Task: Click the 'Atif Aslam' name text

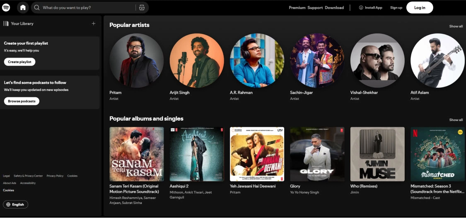Action: pyautogui.click(x=420, y=92)
